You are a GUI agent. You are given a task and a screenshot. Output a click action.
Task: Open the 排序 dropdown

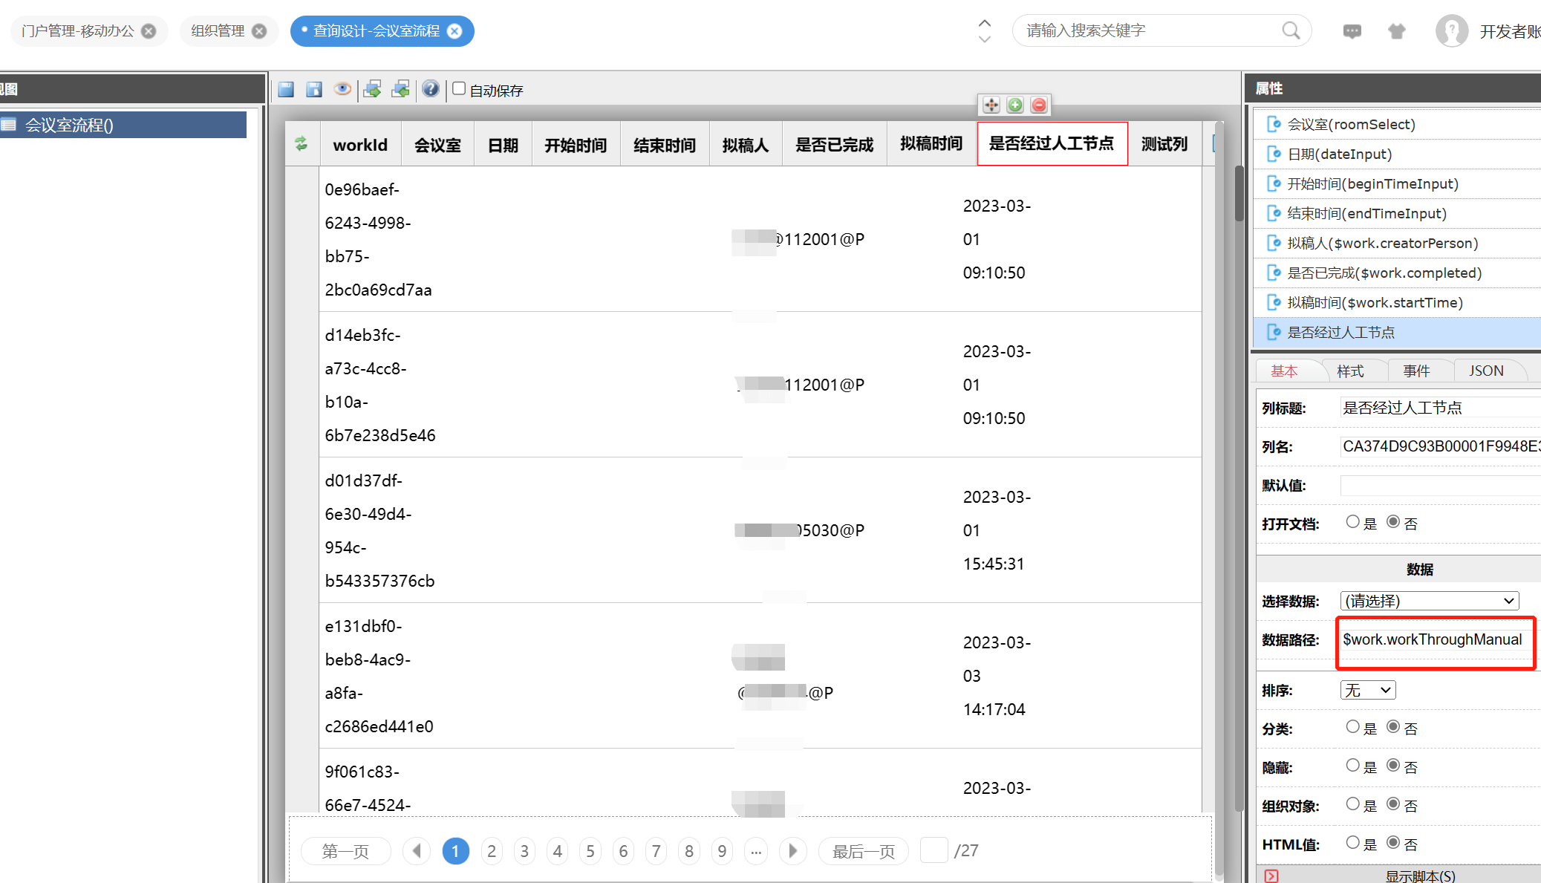click(x=1367, y=690)
